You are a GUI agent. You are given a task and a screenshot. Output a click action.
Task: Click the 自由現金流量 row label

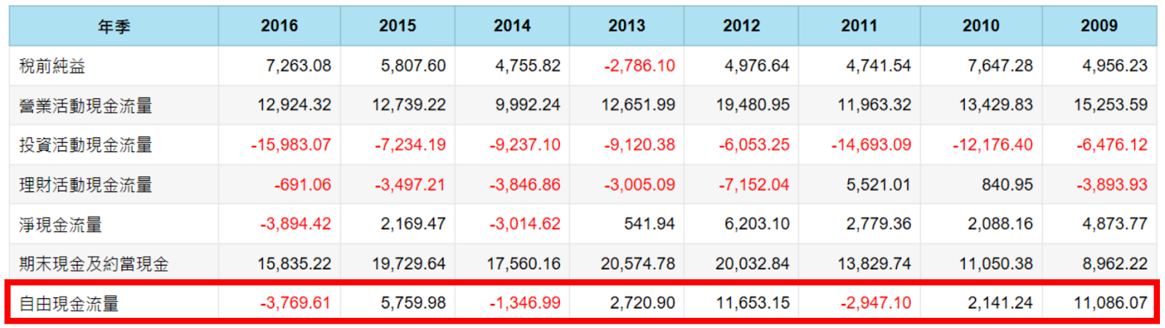pyautogui.click(x=69, y=303)
